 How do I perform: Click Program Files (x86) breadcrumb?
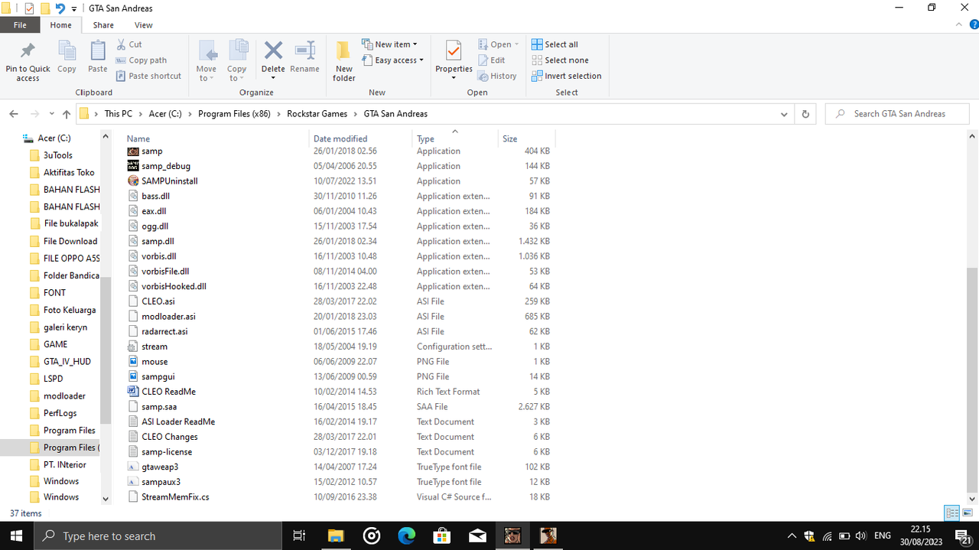click(x=234, y=114)
